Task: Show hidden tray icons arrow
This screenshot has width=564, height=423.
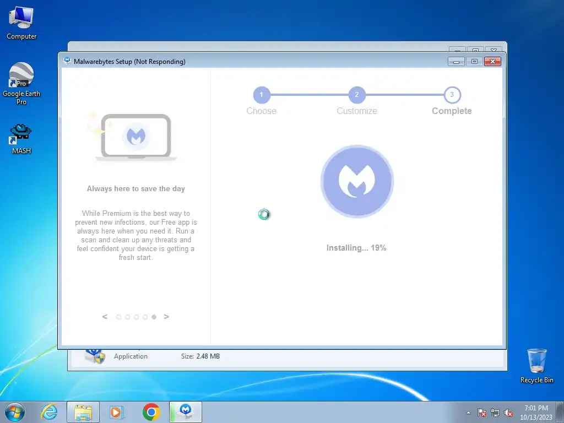Action: pyautogui.click(x=468, y=413)
